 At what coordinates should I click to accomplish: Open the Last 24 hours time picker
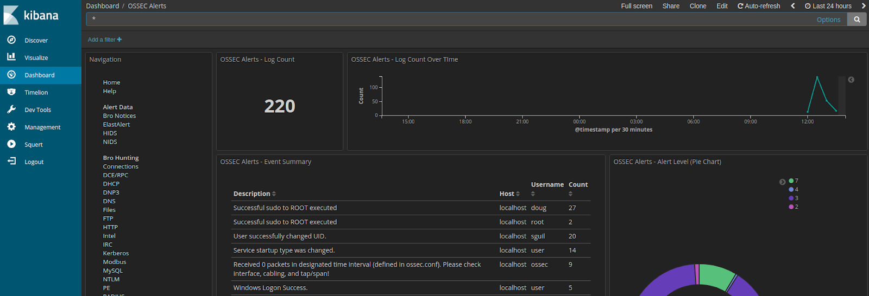pos(828,6)
